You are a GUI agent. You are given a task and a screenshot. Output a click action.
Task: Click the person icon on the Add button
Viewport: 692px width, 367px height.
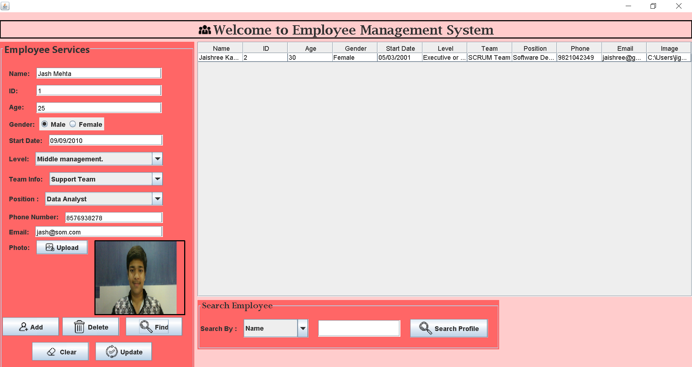point(23,326)
